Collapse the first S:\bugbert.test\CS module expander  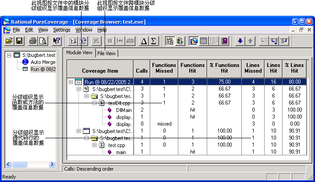pos(78,89)
